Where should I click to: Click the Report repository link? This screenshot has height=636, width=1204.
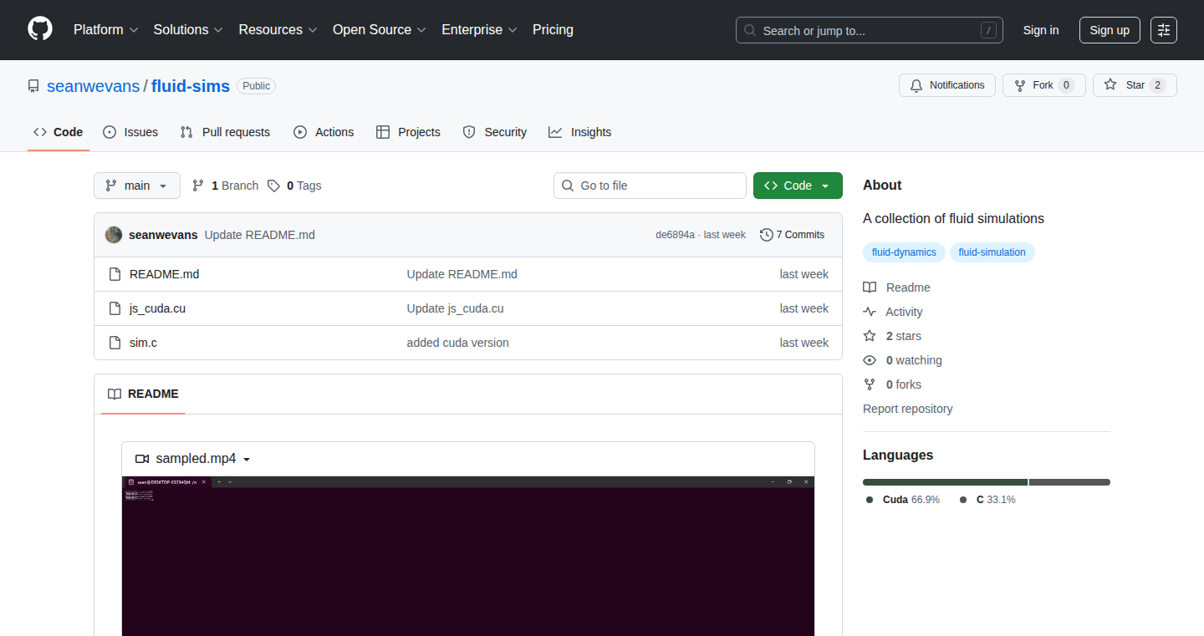(907, 409)
